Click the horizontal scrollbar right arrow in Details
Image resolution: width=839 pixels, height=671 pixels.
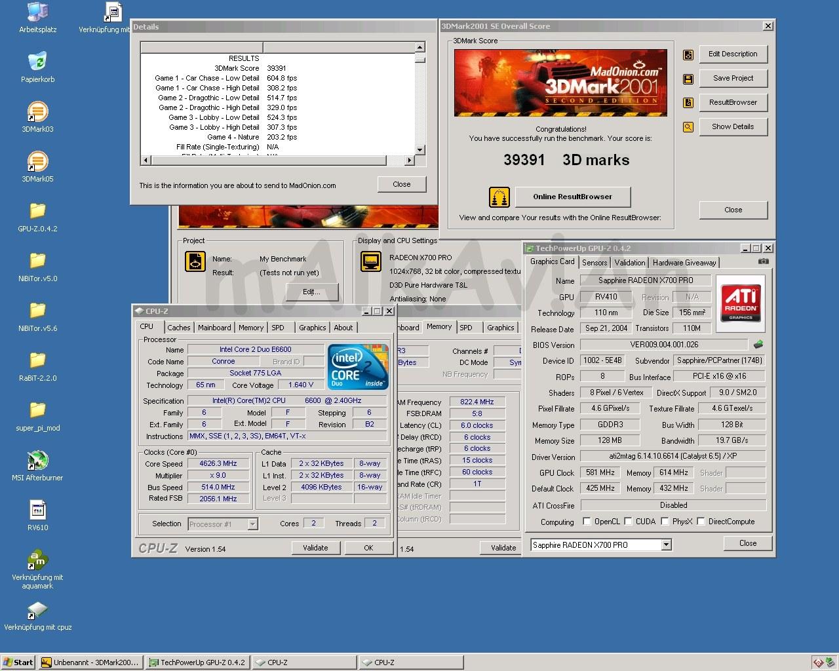click(x=410, y=161)
